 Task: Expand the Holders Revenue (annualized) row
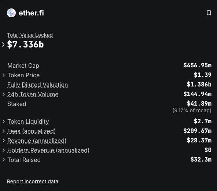(4, 150)
